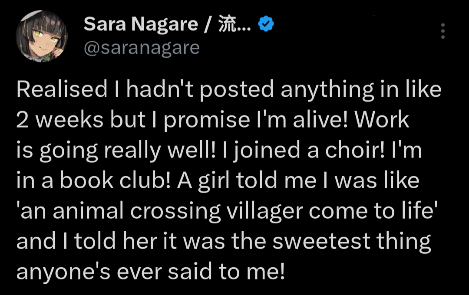Screen dimensions: 469x295
Task: Click the word 'Work' in the post
Action: [x=382, y=120]
